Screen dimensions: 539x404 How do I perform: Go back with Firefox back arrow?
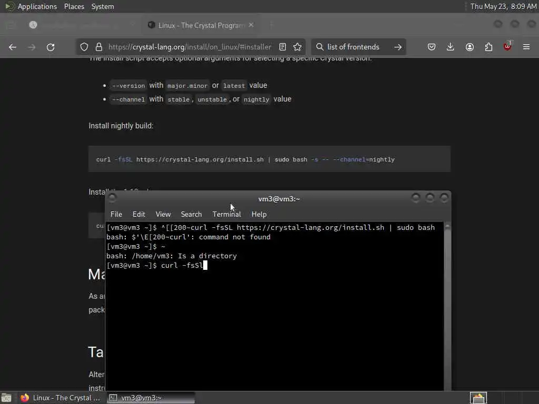click(x=13, y=47)
